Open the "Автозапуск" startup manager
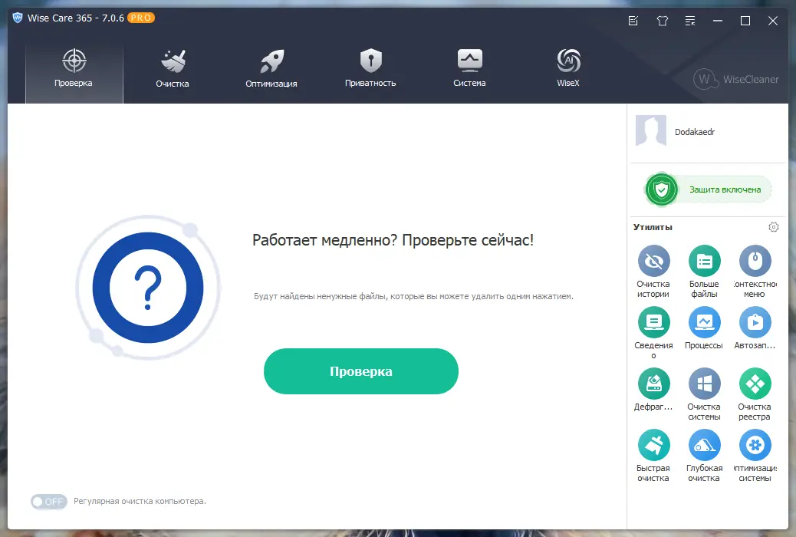This screenshot has height=537, width=796. pyautogui.click(x=755, y=322)
